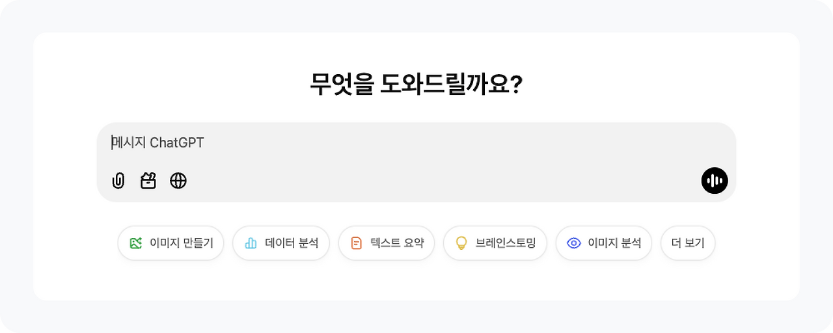Image resolution: width=833 pixels, height=333 pixels.
Task: Choose the 데이터 분석 suggestion
Action: point(281,243)
